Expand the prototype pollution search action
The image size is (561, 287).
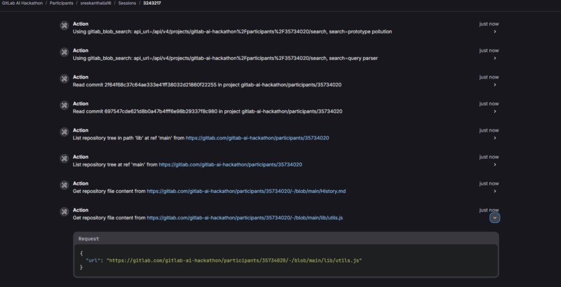[x=495, y=31]
